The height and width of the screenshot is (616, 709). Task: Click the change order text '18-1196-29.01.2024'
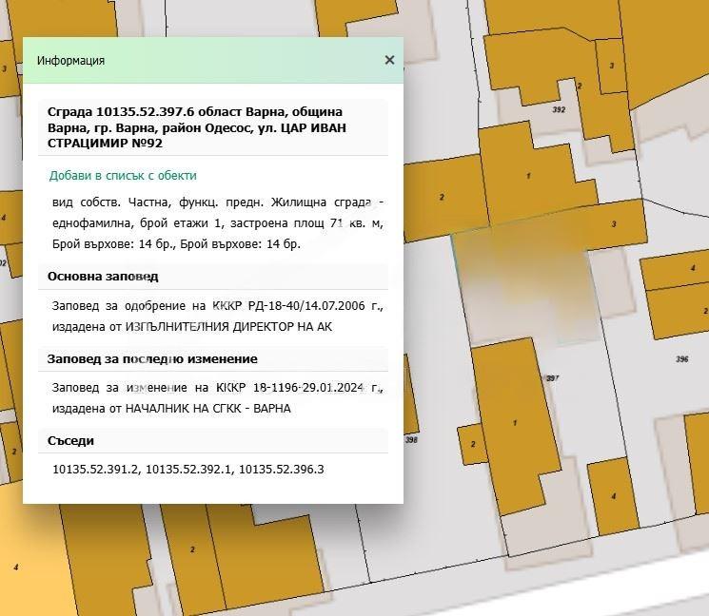pyautogui.click(x=308, y=388)
